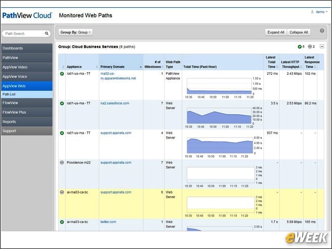The image size is (332, 249).
Task: Click the Expand All button
Action: pos(275,32)
